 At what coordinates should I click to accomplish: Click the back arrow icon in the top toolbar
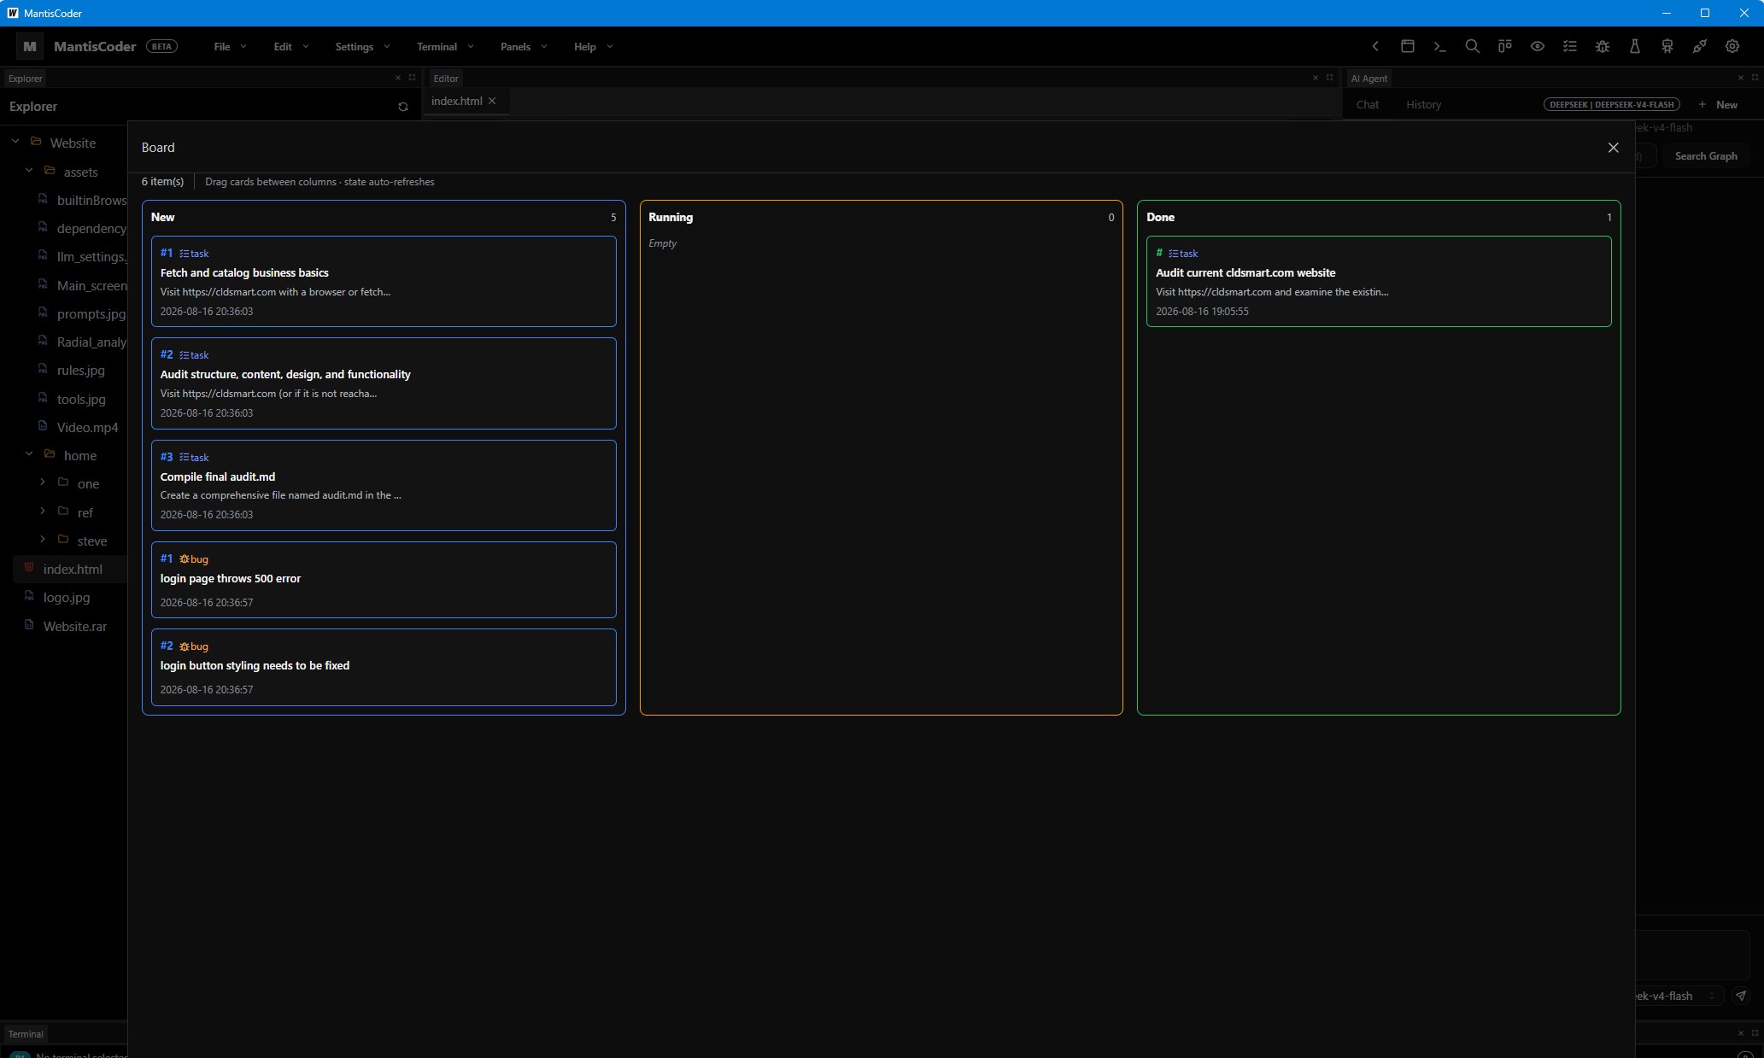1375,46
